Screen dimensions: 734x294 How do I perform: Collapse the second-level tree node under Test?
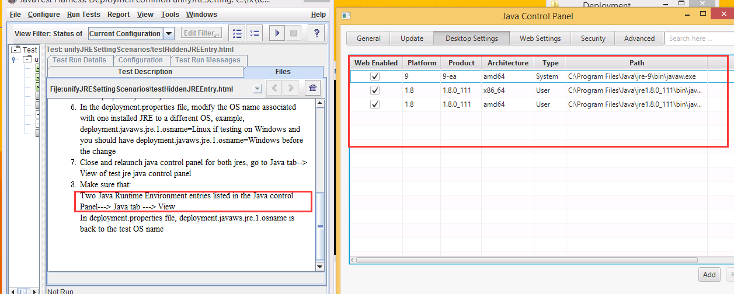pyautogui.click(x=27, y=60)
